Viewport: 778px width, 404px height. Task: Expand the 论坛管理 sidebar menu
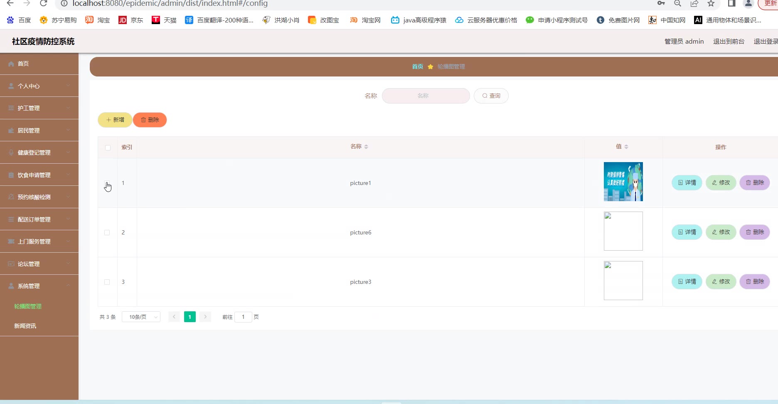tap(39, 264)
